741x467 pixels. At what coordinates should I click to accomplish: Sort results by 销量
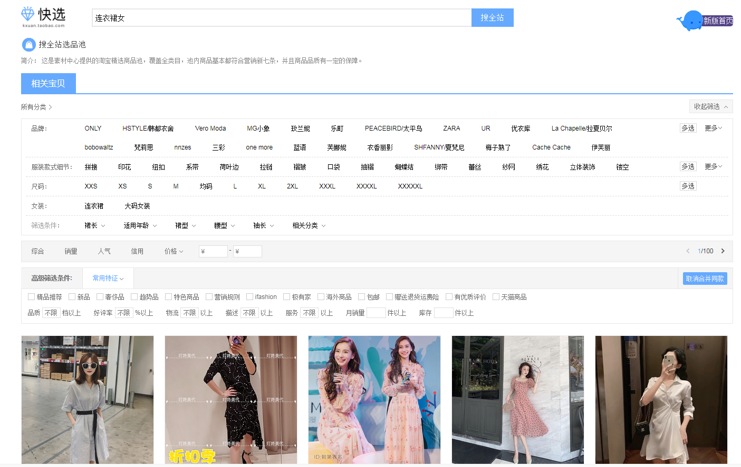[71, 251]
